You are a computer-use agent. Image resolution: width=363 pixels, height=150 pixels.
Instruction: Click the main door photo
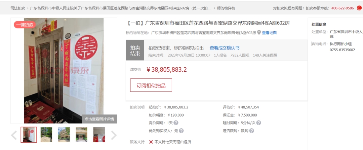click(64, 71)
